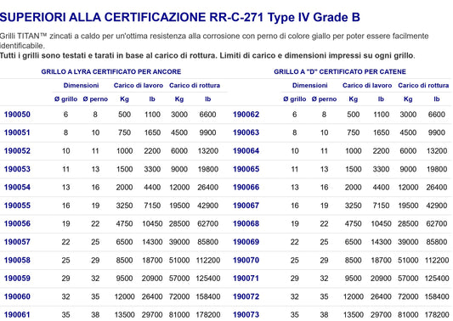Click value 178200 lb in row 190061
The image size is (453, 321).
coord(208,315)
